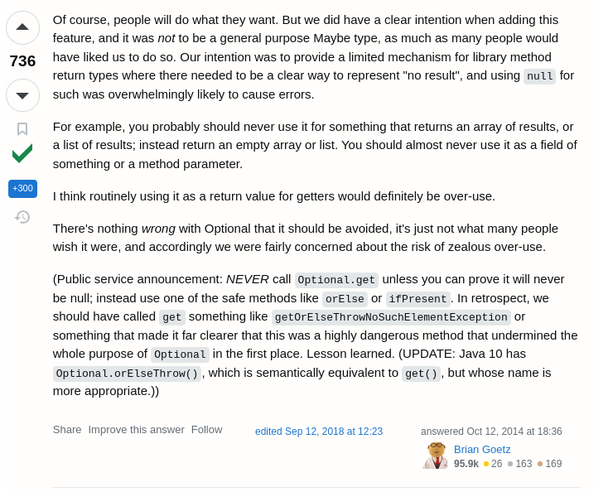Viewport: 613px width, 492px height.
Task: Open edited Sep 12, 2018 revision link
Action: (319, 432)
